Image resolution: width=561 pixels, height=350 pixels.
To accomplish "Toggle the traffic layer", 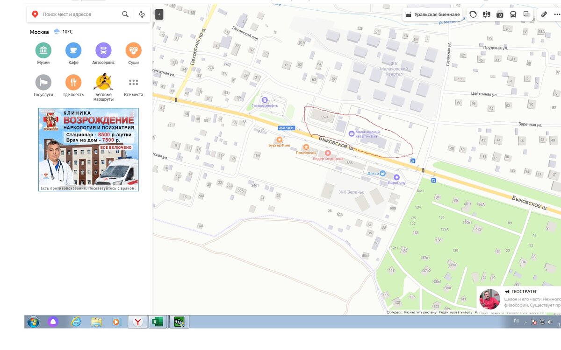I will point(473,14).
